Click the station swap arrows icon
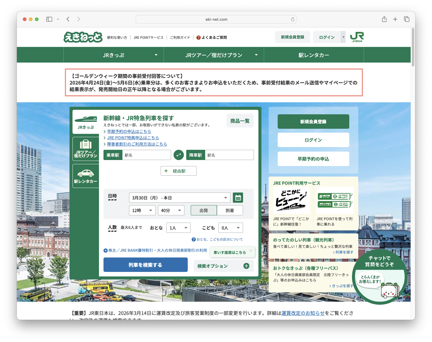This screenshot has height=342, width=432. (x=179, y=155)
